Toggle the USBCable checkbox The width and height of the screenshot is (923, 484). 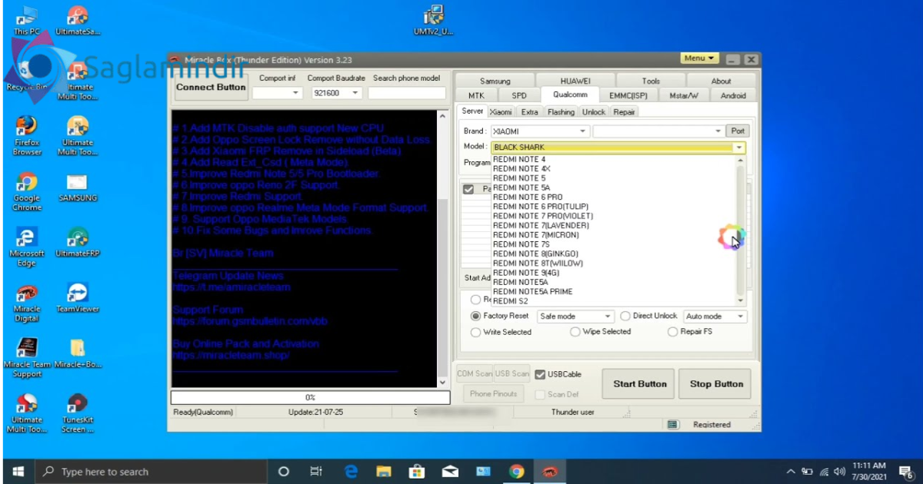tap(540, 374)
